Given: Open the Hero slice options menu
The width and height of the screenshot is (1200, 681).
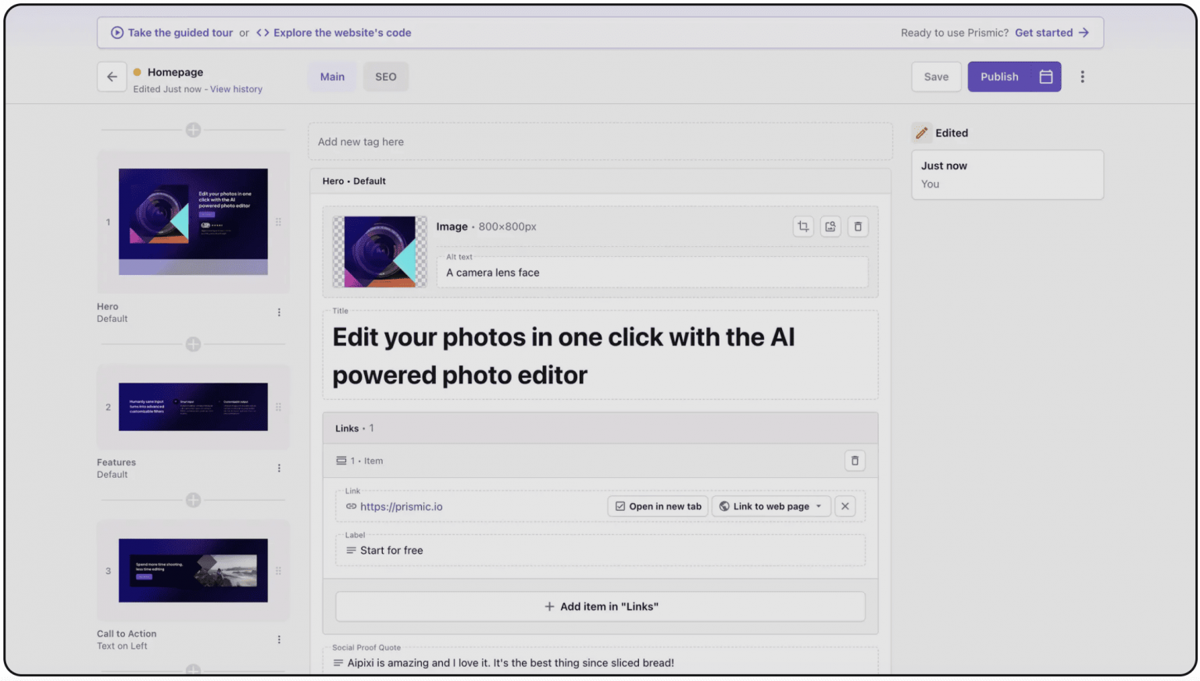Looking at the screenshot, I should coord(279,312).
